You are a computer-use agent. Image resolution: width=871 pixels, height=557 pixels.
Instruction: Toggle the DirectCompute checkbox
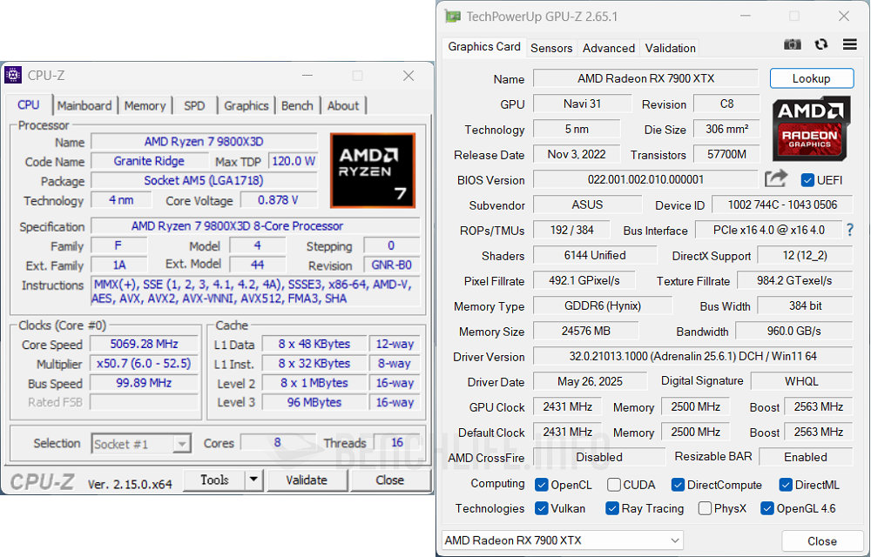[x=678, y=484]
